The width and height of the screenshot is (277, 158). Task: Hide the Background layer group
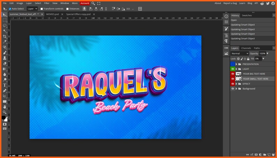point(233,89)
